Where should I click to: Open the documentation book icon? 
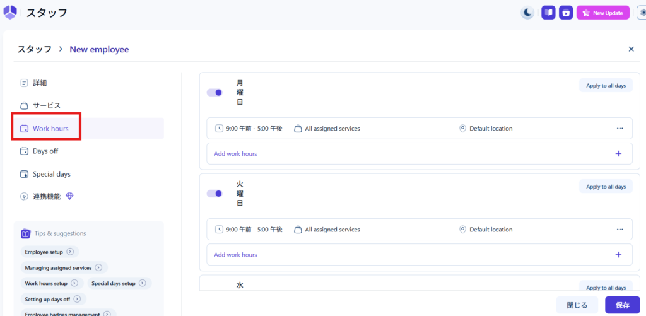click(x=548, y=13)
